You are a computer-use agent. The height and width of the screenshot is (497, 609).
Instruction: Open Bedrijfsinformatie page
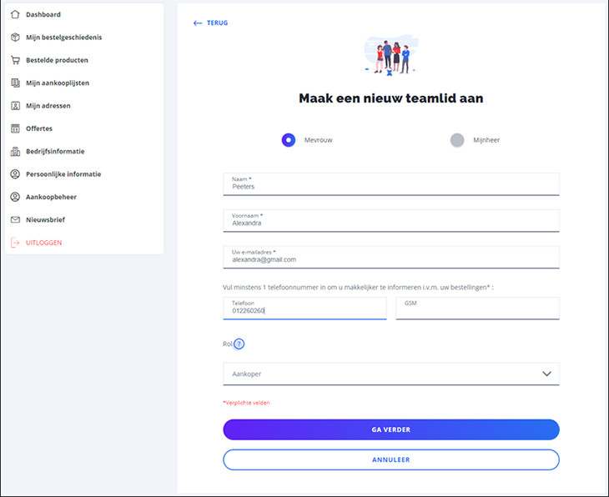click(55, 152)
